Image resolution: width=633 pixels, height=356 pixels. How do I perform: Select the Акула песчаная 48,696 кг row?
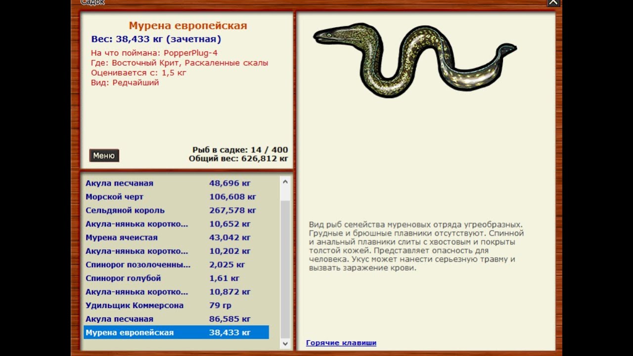(x=176, y=183)
